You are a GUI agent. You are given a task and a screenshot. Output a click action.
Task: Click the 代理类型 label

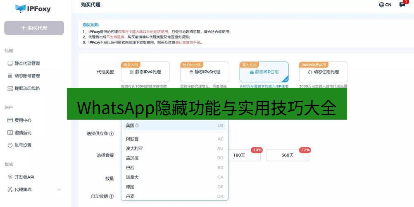point(105,72)
